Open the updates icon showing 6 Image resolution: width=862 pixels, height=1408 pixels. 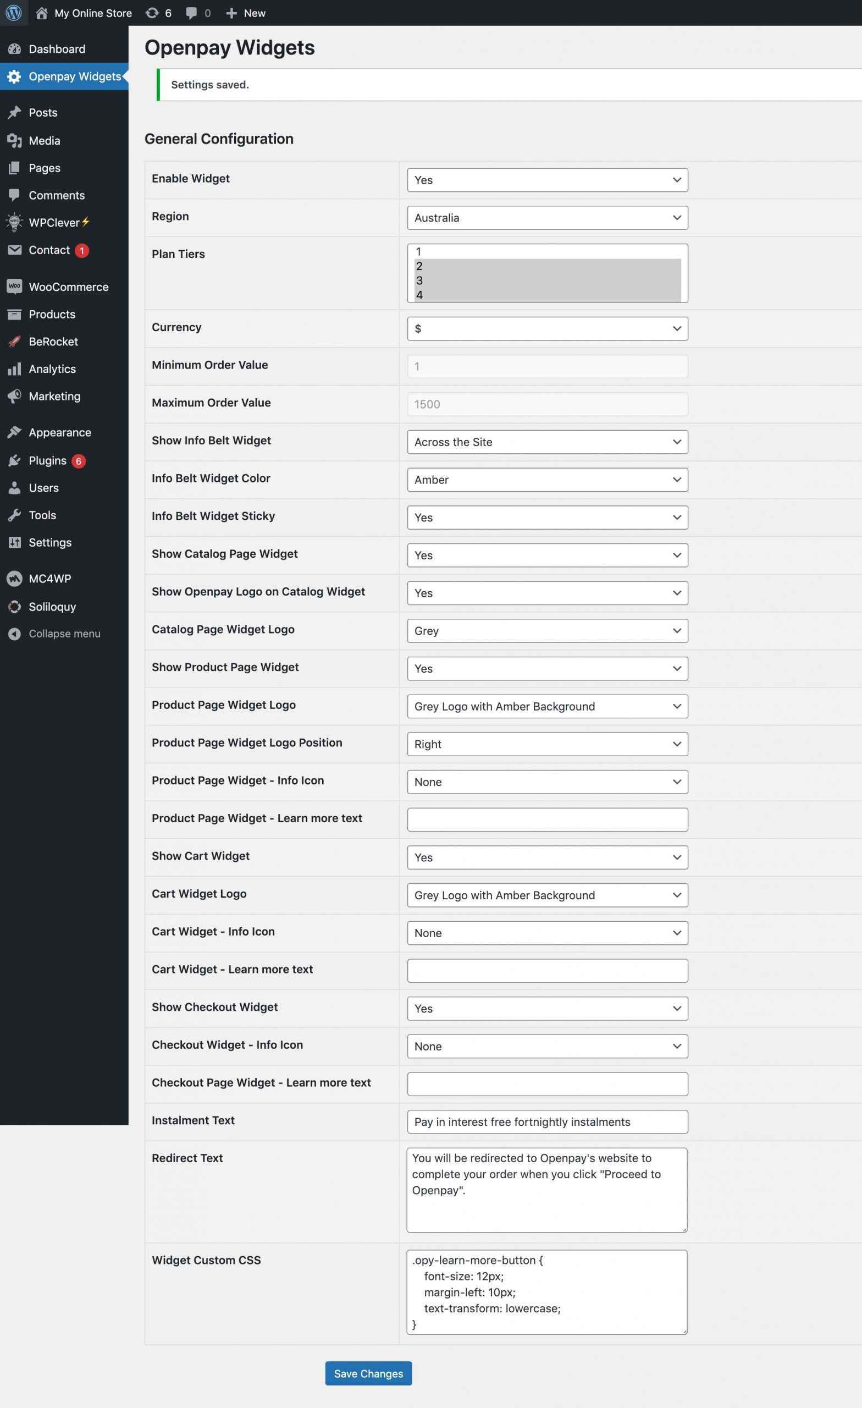152,13
